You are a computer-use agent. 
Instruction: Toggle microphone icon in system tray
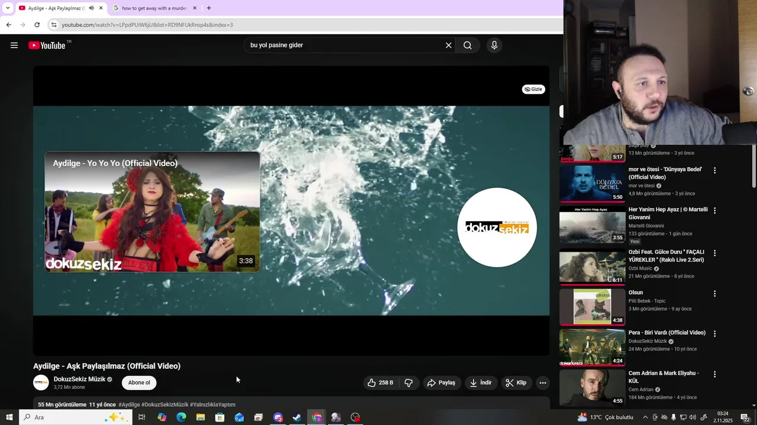click(674, 417)
